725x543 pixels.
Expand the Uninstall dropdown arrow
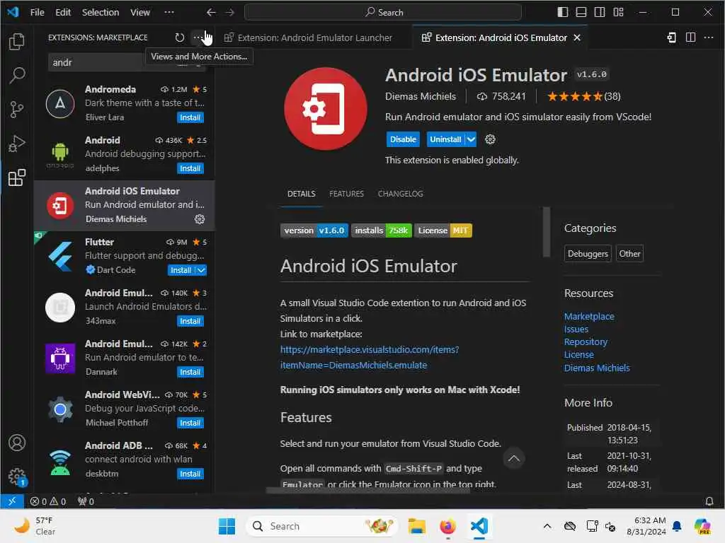471,139
